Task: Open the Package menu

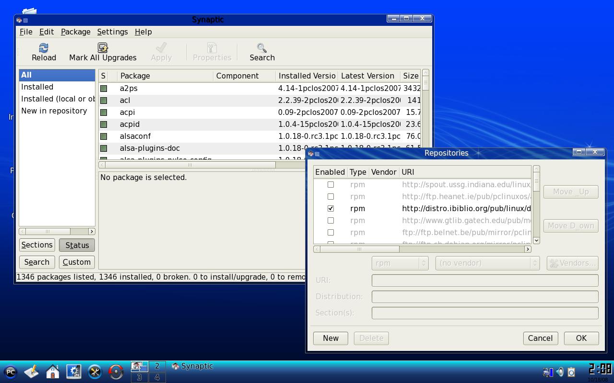Action: 75,32
